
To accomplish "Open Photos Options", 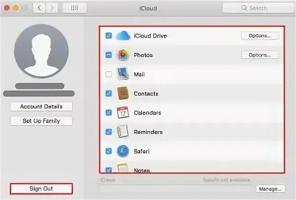I will [x=260, y=55].
